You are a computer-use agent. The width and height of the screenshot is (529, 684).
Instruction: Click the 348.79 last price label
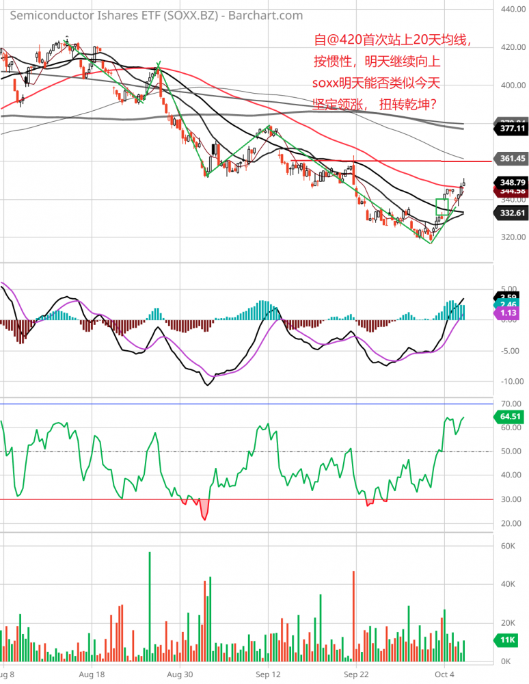[511, 183]
